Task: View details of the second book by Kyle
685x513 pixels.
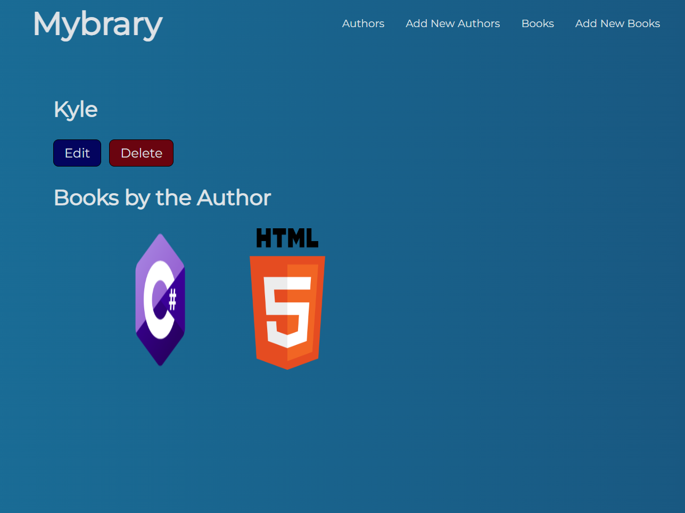Action: pyautogui.click(x=287, y=300)
